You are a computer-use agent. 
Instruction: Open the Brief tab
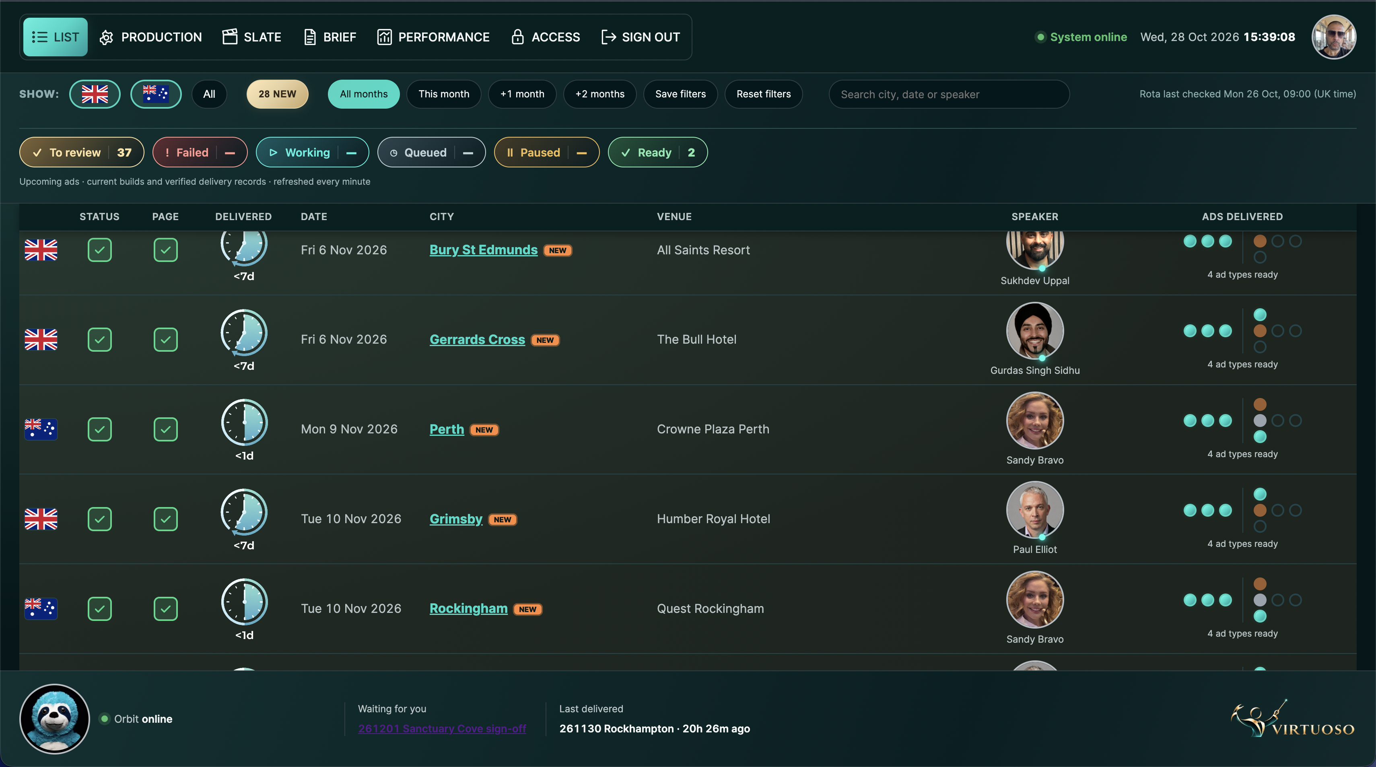(x=330, y=37)
